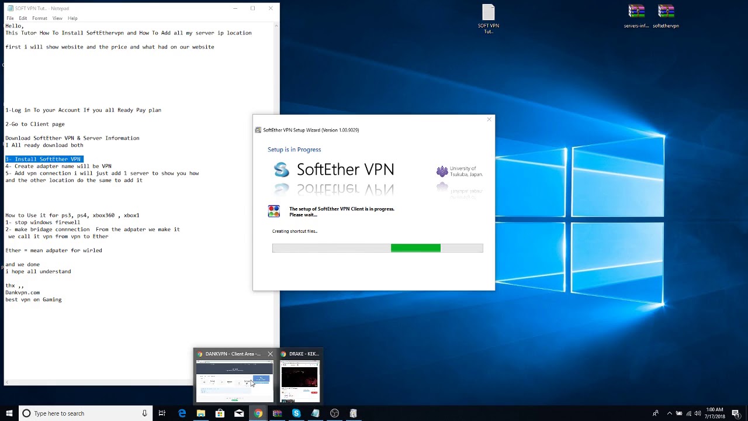The width and height of the screenshot is (748, 421).
Task: Open Skype from the taskbar
Action: [296, 413]
